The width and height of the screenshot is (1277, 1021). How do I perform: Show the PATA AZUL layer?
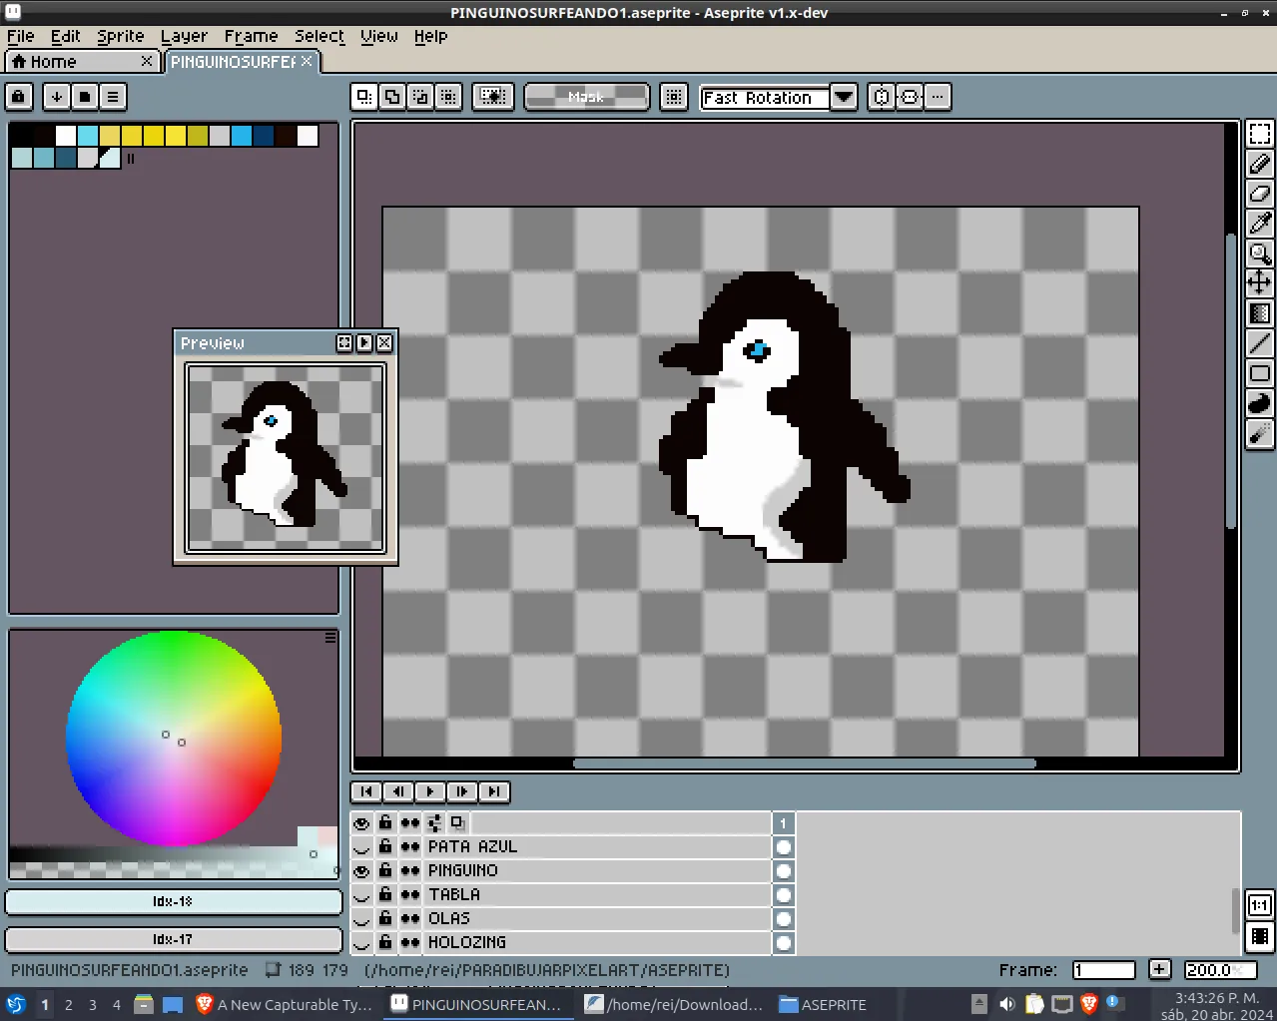point(361,847)
